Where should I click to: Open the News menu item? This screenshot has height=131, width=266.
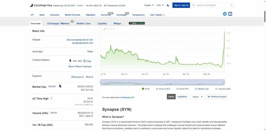click(42, 15)
